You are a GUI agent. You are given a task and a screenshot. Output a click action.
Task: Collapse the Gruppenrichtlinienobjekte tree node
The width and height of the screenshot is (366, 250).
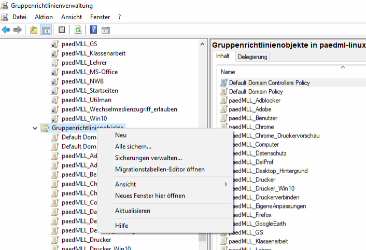(x=35, y=128)
